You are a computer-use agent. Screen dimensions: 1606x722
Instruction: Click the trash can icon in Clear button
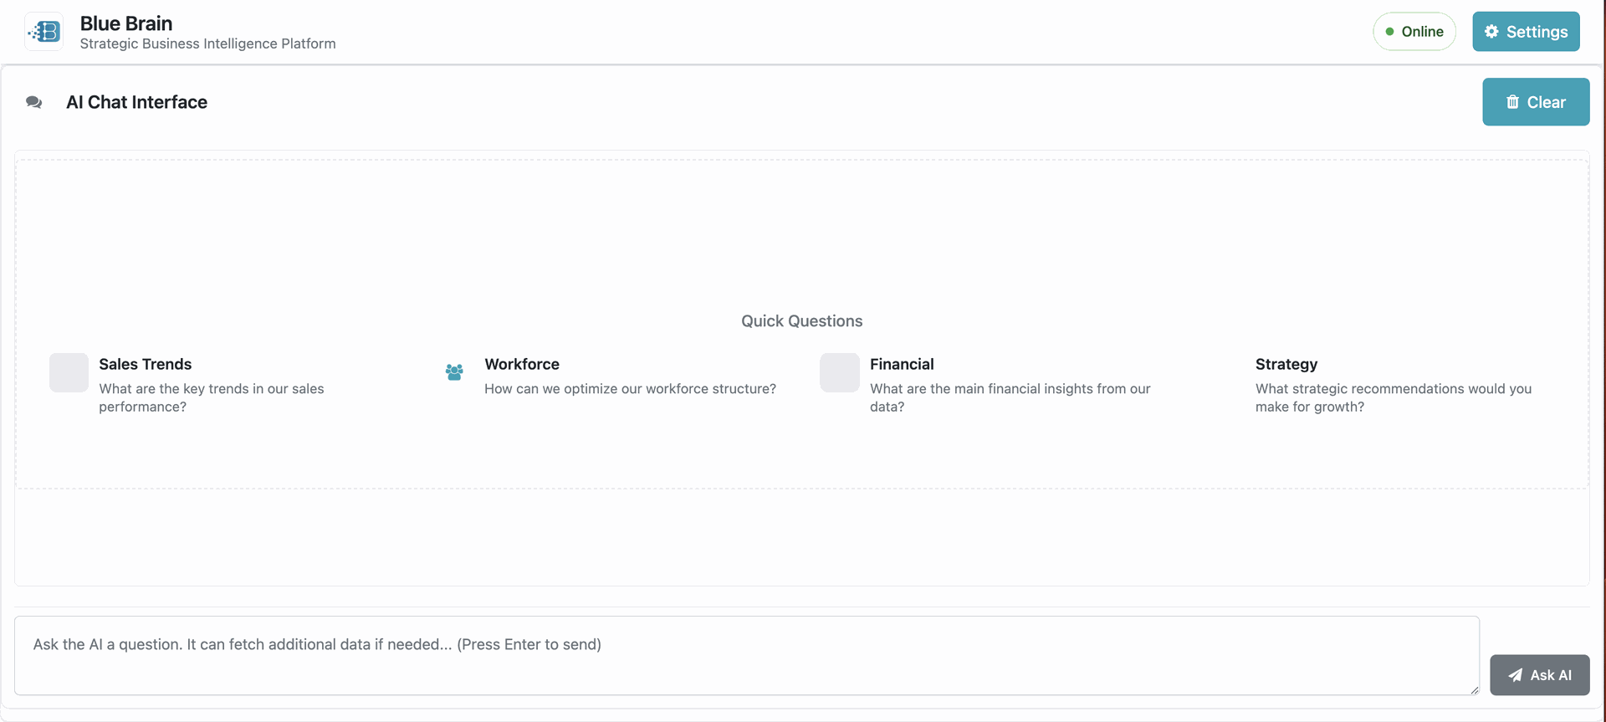point(1512,102)
